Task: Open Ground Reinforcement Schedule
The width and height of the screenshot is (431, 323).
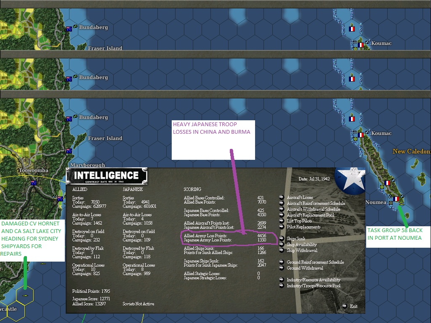Action: click(315, 262)
